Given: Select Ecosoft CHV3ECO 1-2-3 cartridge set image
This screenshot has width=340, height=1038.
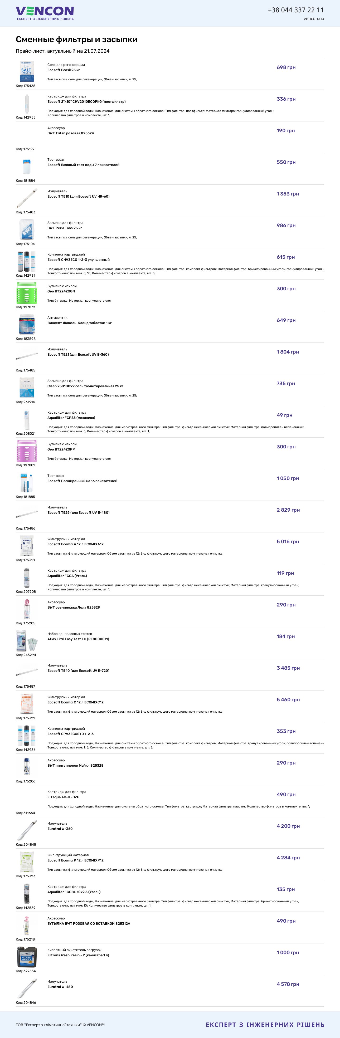Looking at the screenshot, I should point(27,261).
